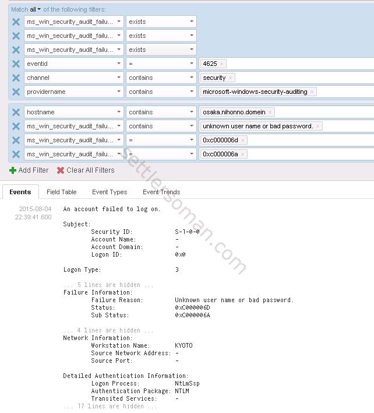Delete the filter containing 'unknown user name or bad password'
374x413 pixels.
click(x=16, y=126)
